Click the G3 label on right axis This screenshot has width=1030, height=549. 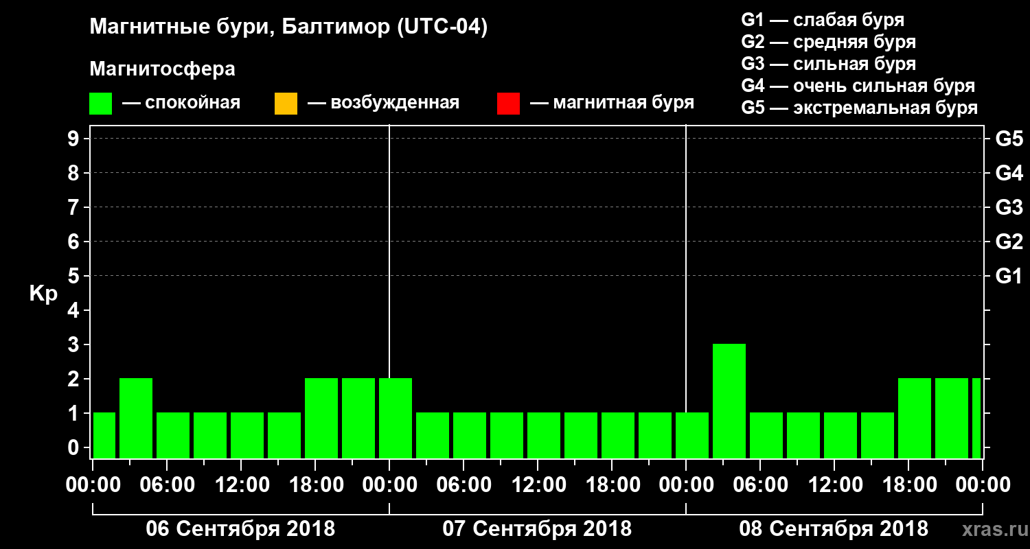(1009, 207)
